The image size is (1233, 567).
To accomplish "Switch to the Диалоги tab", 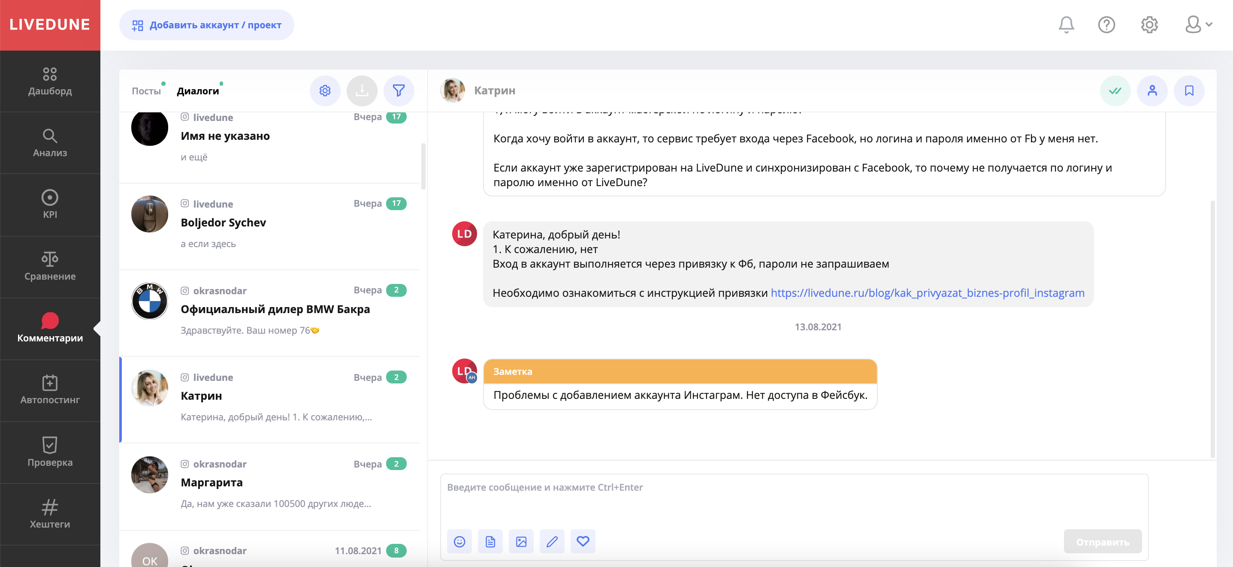I will pos(198,90).
